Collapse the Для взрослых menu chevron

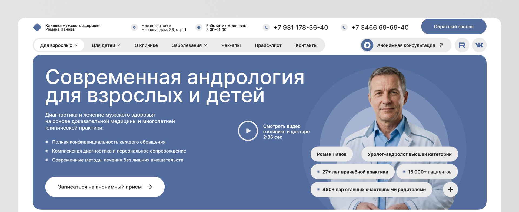(76, 45)
